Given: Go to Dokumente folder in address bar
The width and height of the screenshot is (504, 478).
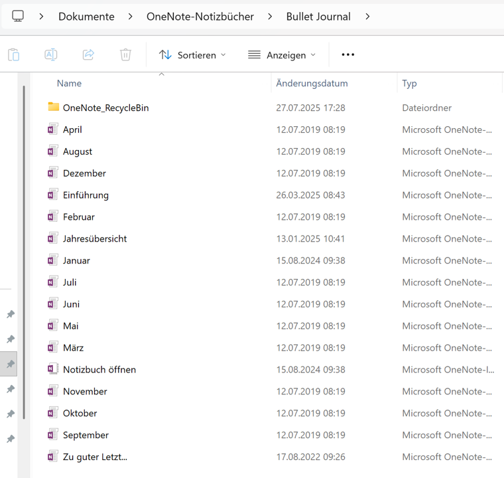Looking at the screenshot, I should [86, 17].
